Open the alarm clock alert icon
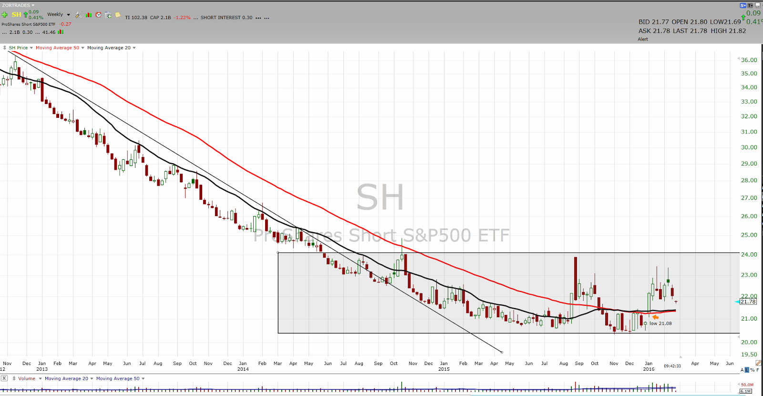This screenshot has width=763, height=396. tap(98, 15)
